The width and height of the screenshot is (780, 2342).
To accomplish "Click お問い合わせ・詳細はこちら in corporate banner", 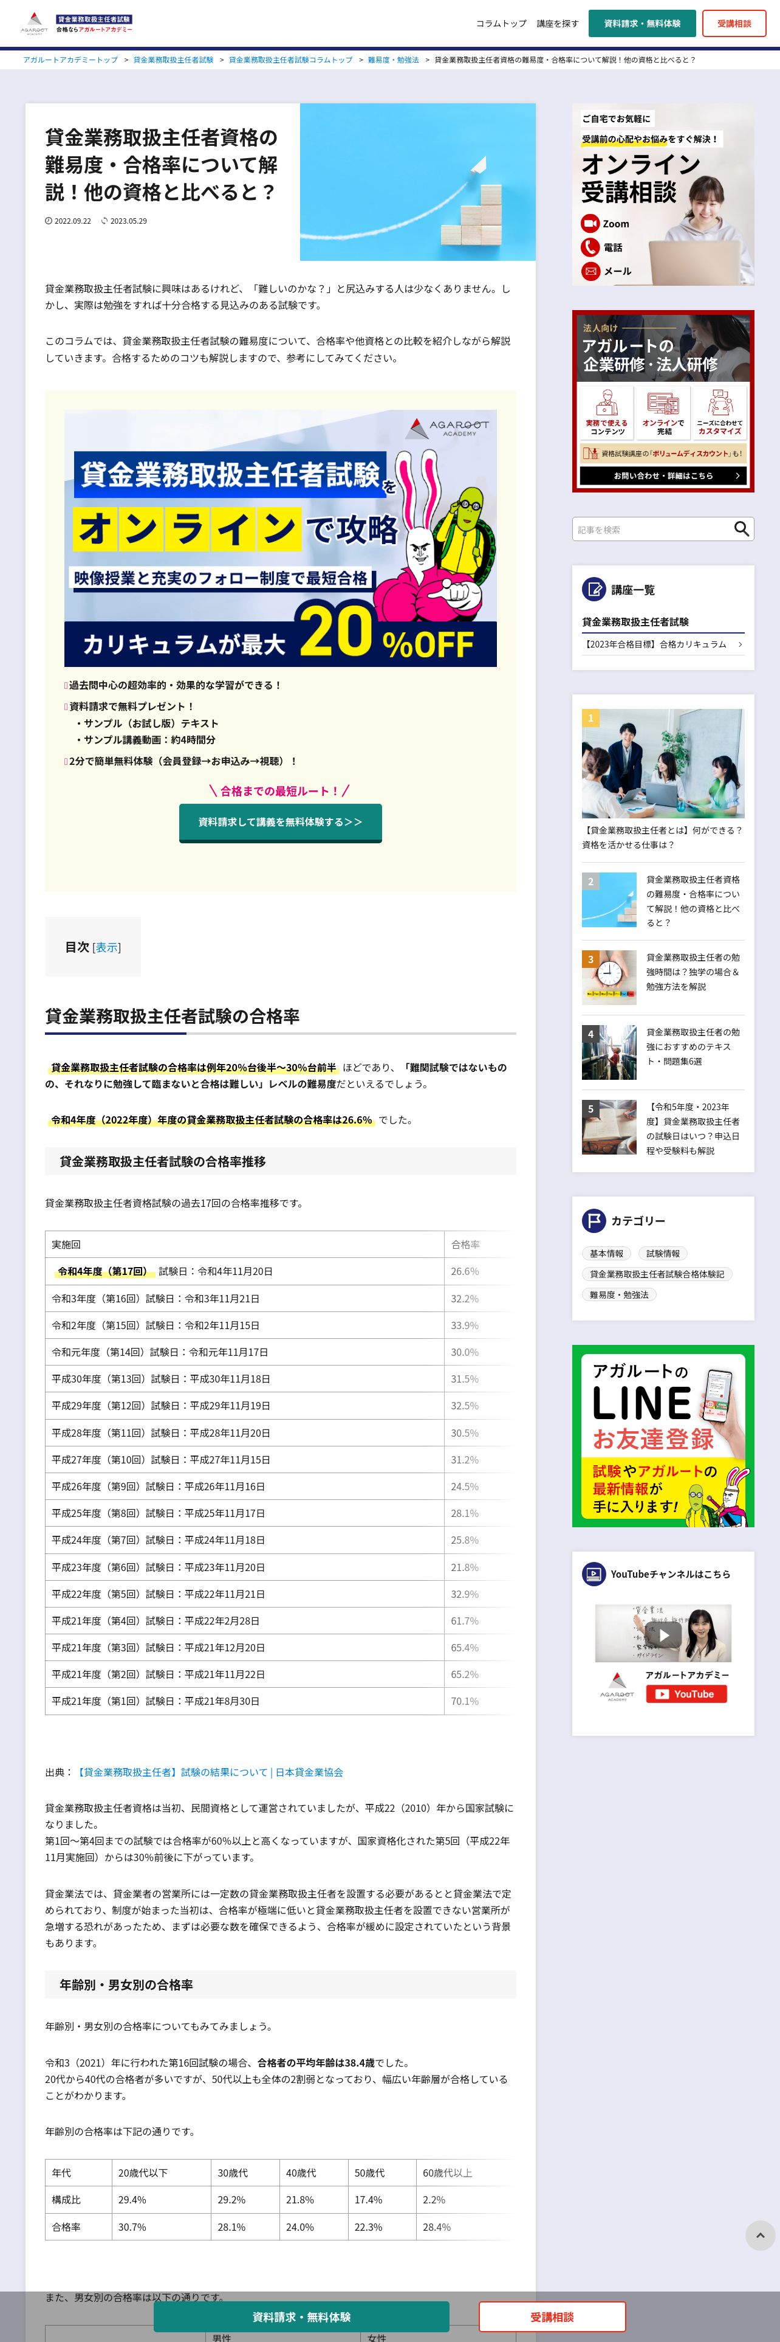I will coord(663,475).
